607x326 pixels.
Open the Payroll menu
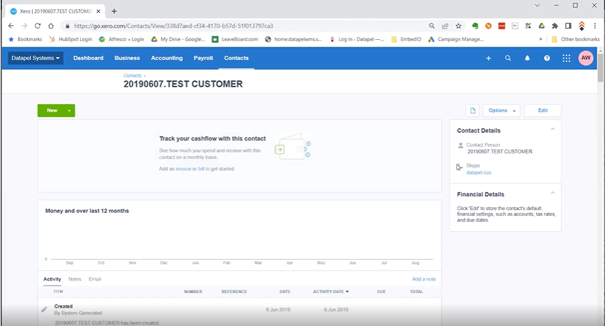203,58
